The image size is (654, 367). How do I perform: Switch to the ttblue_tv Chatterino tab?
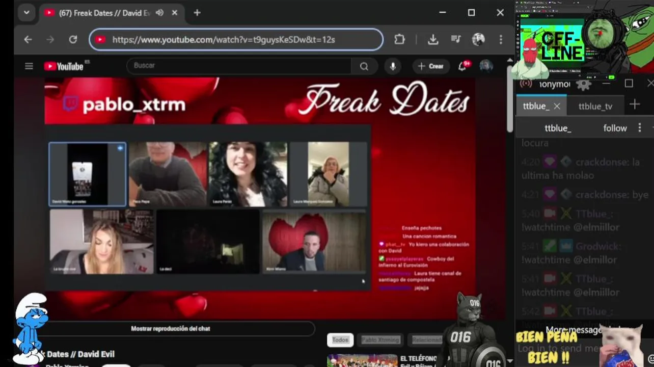(595, 106)
